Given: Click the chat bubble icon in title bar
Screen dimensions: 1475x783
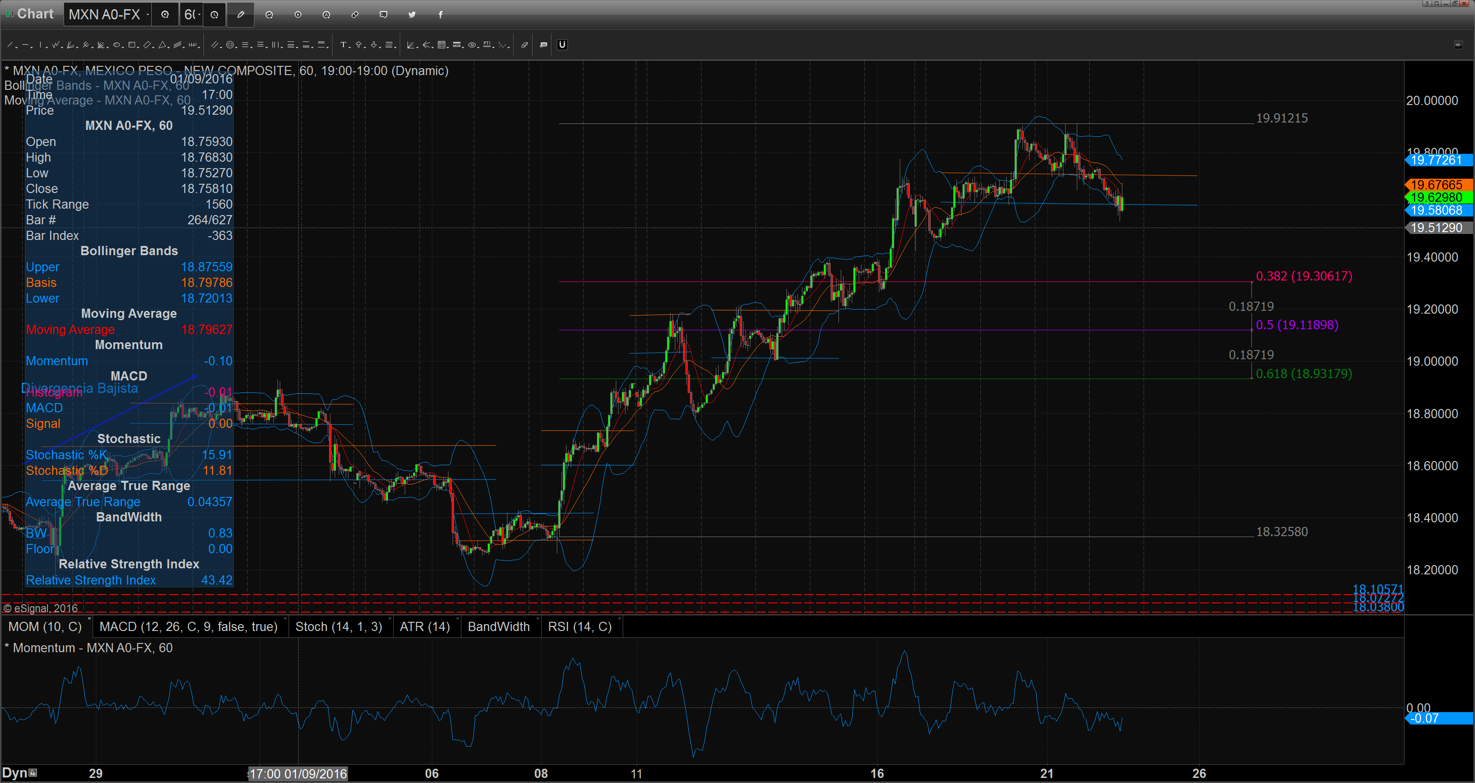Looking at the screenshot, I should coord(383,15).
